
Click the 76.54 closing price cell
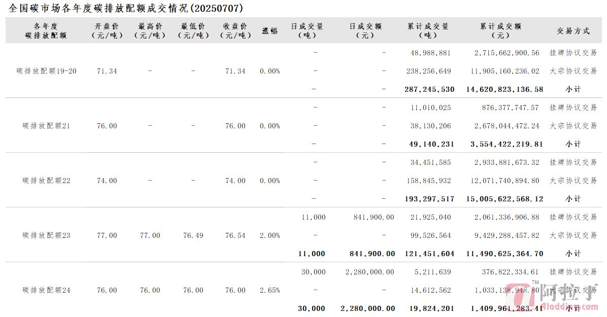235,235
